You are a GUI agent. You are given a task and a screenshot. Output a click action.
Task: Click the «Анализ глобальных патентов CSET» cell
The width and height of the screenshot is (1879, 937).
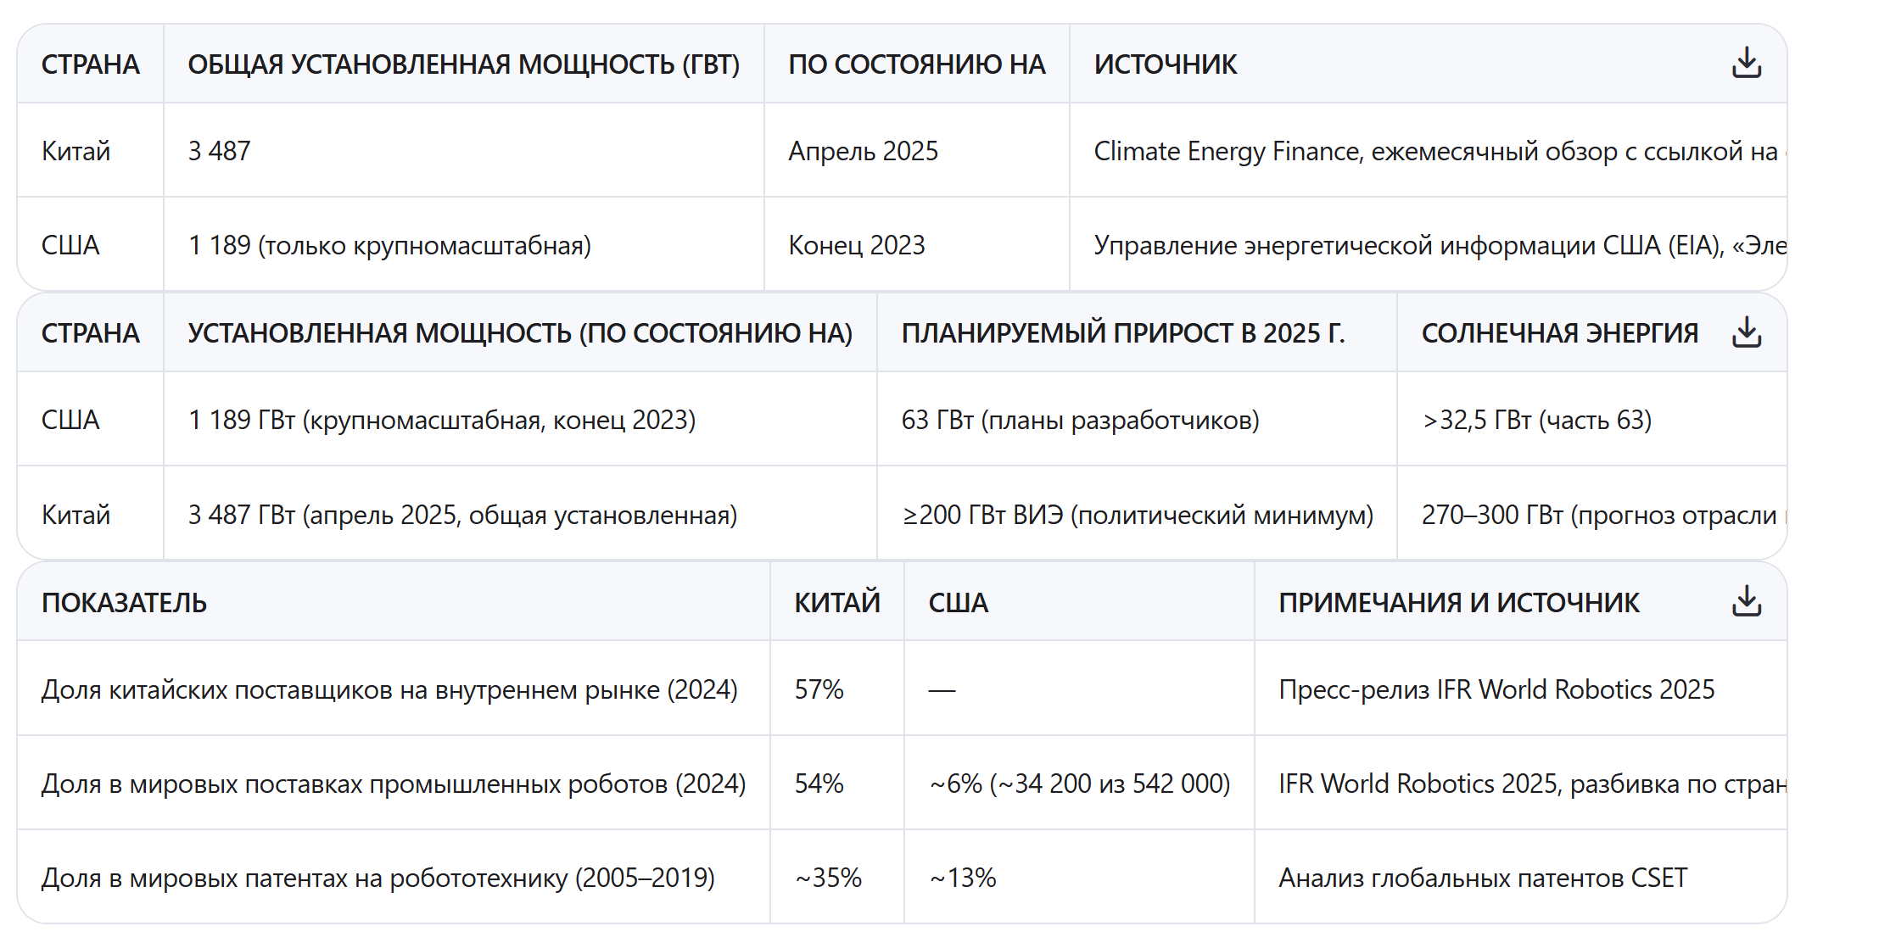[x=1482, y=878]
